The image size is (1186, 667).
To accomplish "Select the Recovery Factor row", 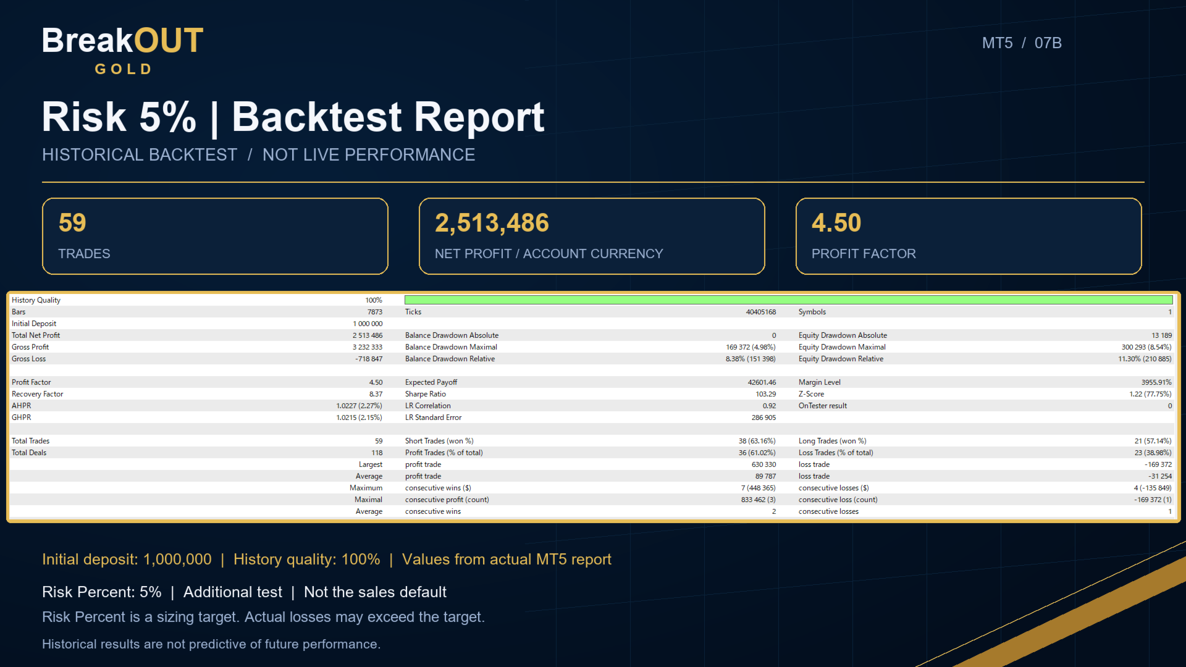I will point(197,394).
